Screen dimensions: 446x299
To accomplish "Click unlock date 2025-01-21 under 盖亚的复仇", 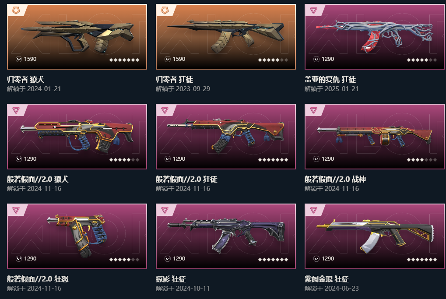I will [341, 89].
